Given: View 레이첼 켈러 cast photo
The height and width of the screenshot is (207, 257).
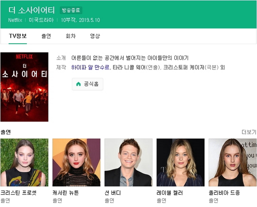Looking at the screenshot, I should tap(181, 162).
